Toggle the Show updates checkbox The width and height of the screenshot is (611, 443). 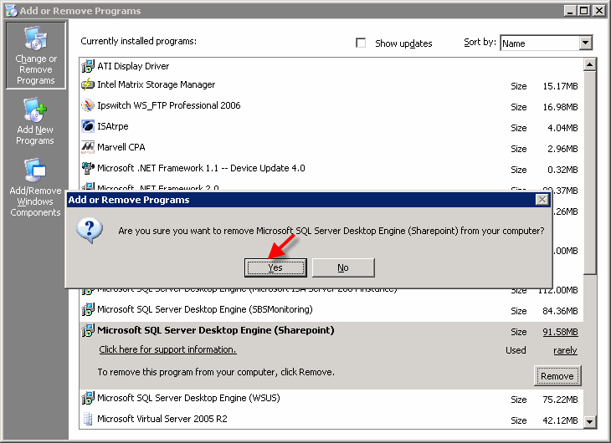pyautogui.click(x=361, y=43)
